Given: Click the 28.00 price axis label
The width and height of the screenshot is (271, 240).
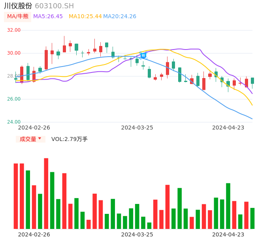Looking at the screenshot, I should tap(14, 76).
